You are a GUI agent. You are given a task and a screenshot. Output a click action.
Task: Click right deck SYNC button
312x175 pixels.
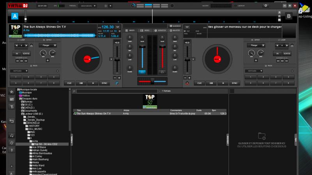[x=235, y=83]
